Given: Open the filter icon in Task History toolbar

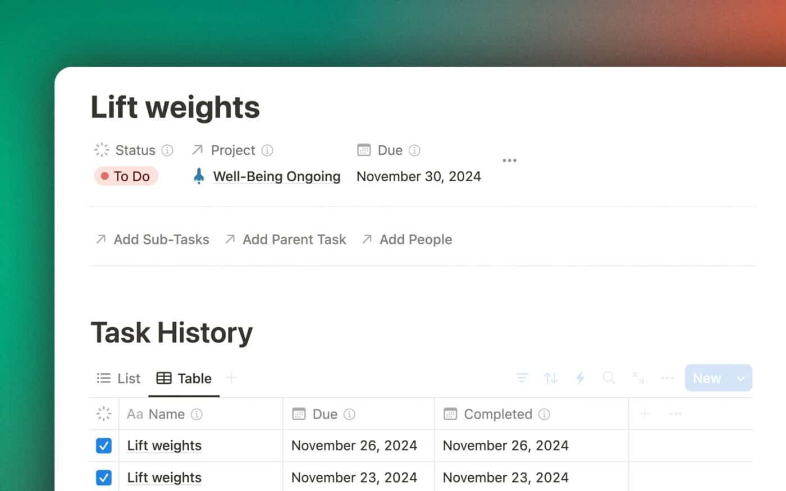Looking at the screenshot, I should coord(522,378).
